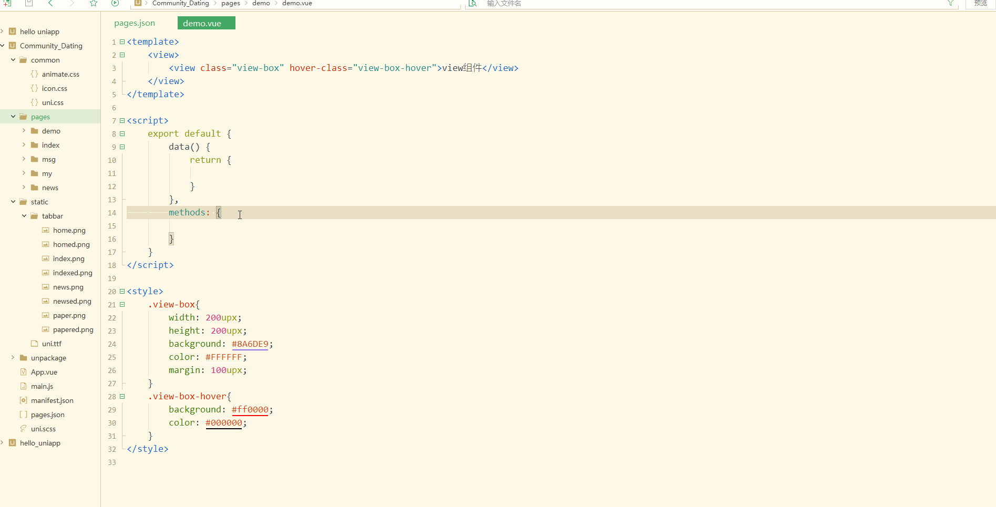Open animate.css file

pyautogui.click(x=60, y=74)
